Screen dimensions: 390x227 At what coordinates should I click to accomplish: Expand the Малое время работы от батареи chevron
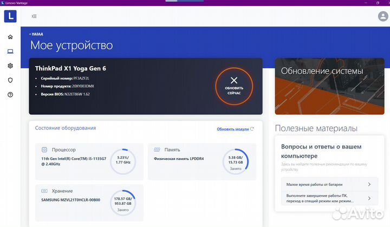coord(369,184)
